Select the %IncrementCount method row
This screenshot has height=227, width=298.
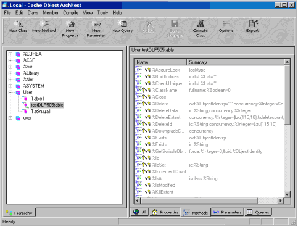point(210,171)
